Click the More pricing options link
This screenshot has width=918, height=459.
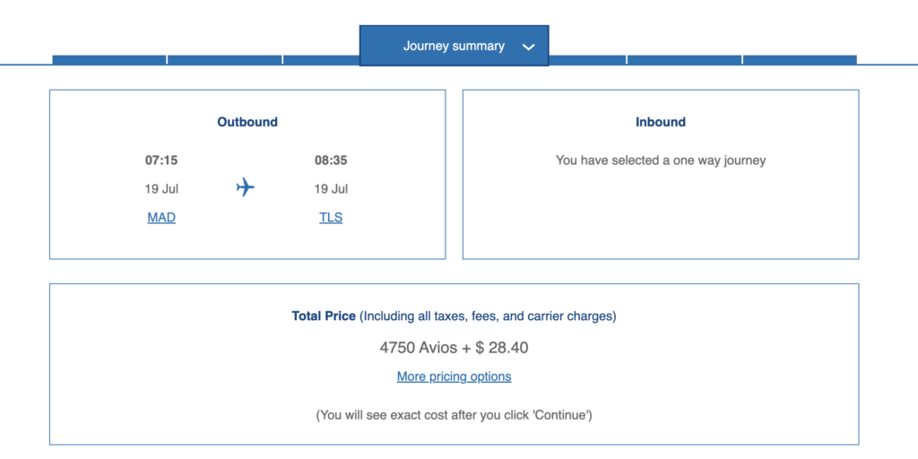(x=454, y=377)
